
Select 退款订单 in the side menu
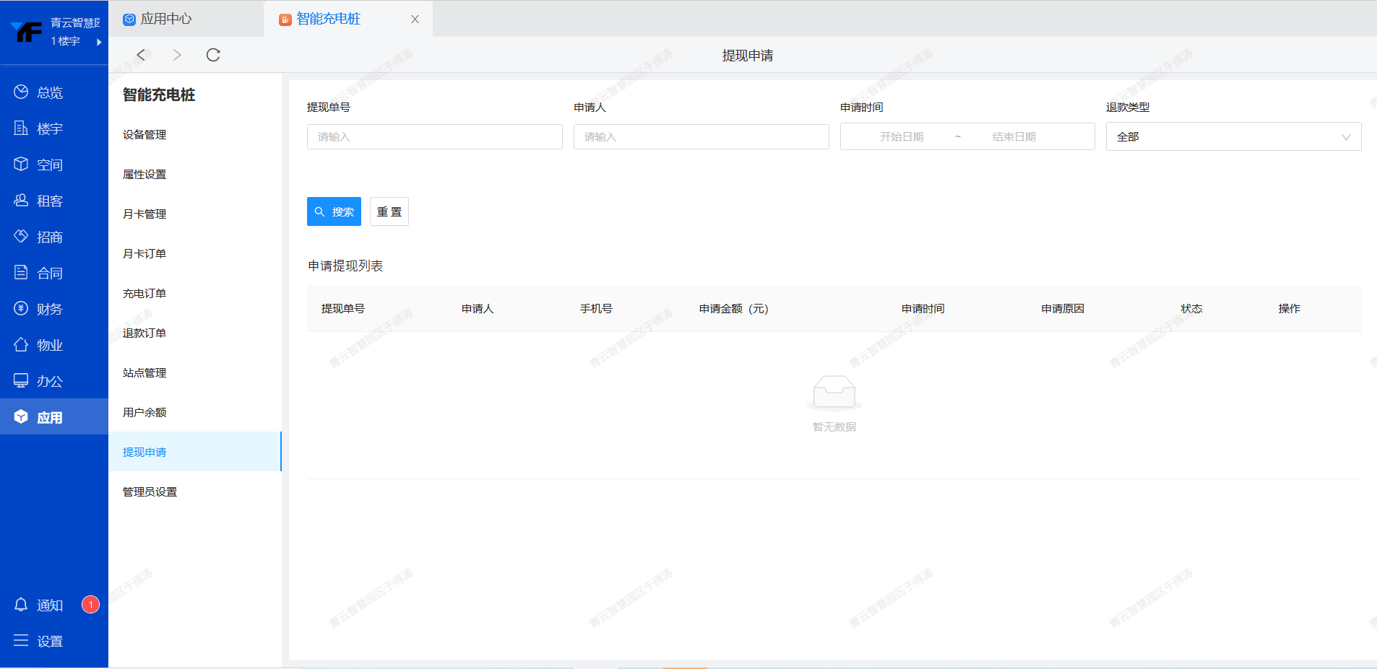pyautogui.click(x=144, y=333)
